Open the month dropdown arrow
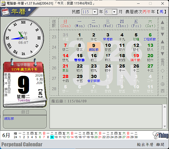The image size is (169, 149). click(114, 12)
